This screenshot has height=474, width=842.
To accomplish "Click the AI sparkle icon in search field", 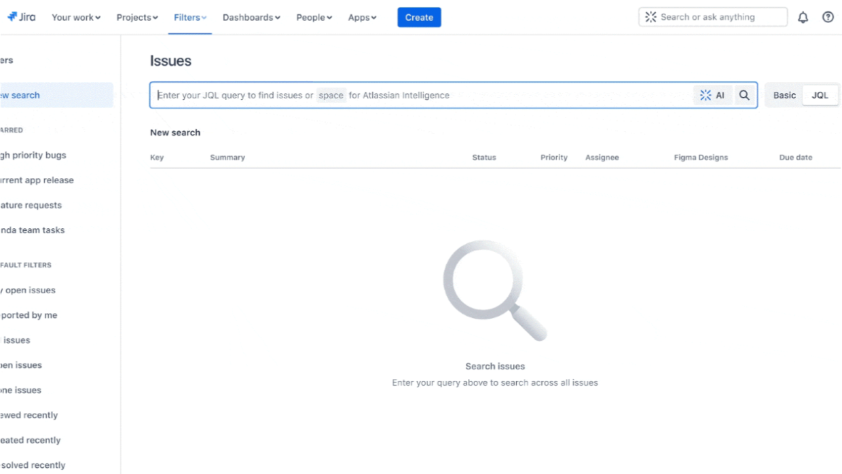I will coord(706,95).
